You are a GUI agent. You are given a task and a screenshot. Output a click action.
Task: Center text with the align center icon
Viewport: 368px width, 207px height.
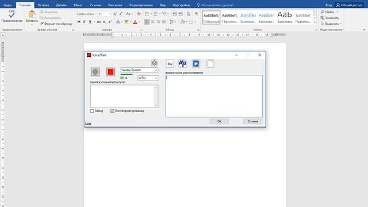coord(152,22)
